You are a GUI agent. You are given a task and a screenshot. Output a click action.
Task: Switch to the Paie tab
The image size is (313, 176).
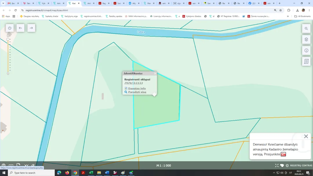149,3
